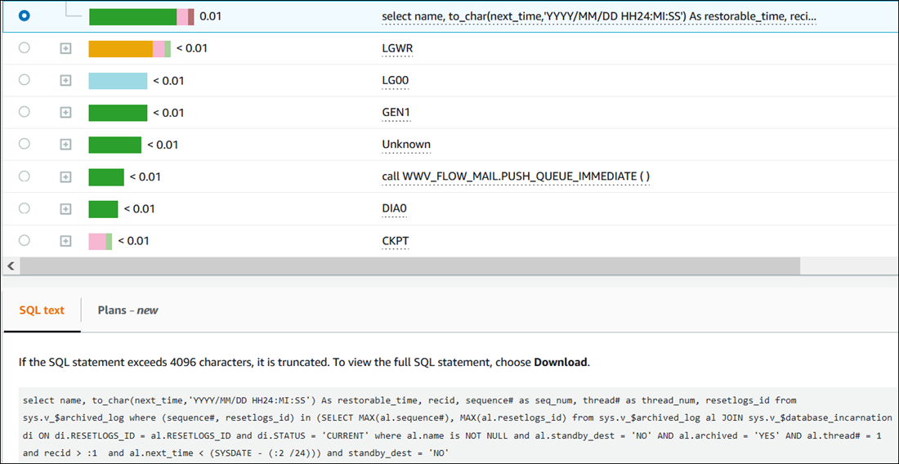899x464 pixels.
Task: Click the light blue LG00 load bar
Action: coord(118,80)
